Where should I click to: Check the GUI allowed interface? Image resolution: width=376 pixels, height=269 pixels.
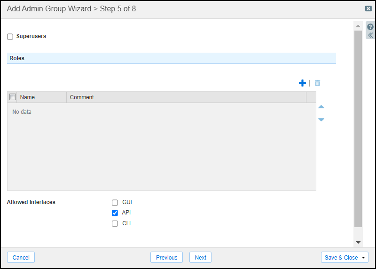(x=115, y=203)
